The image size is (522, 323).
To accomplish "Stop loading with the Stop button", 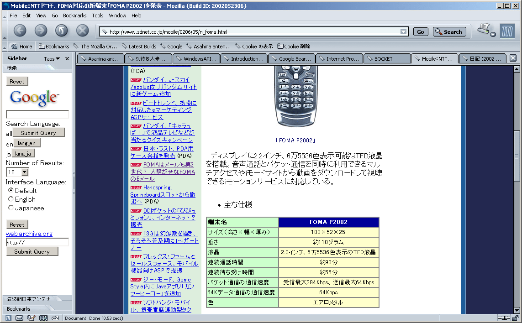I will 82,31.
